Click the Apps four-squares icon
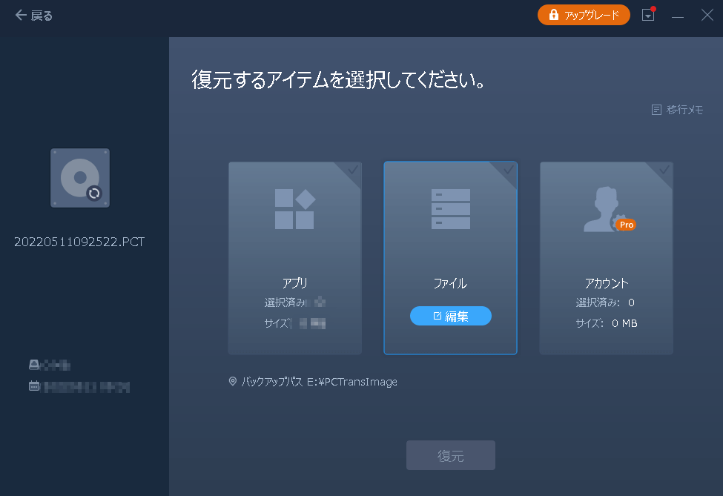 (294, 209)
